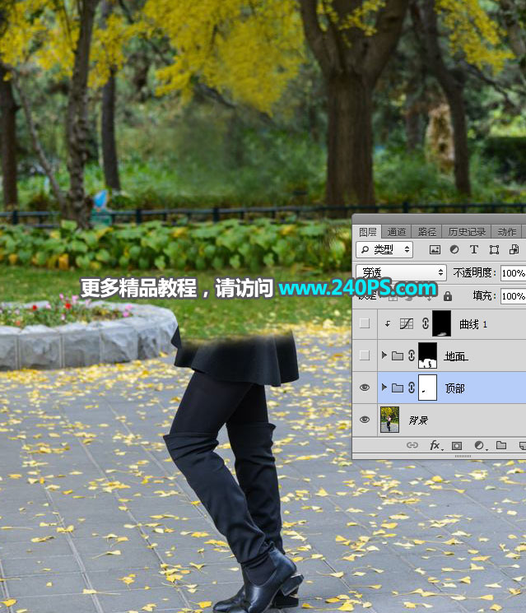The width and height of the screenshot is (526, 613).
Task: Create new adjustment layer icon
Action: (x=480, y=445)
